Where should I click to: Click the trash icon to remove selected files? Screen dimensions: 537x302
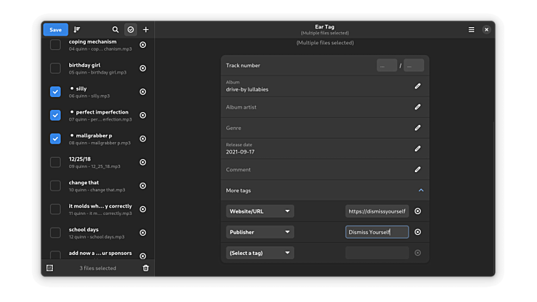(x=146, y=268)
